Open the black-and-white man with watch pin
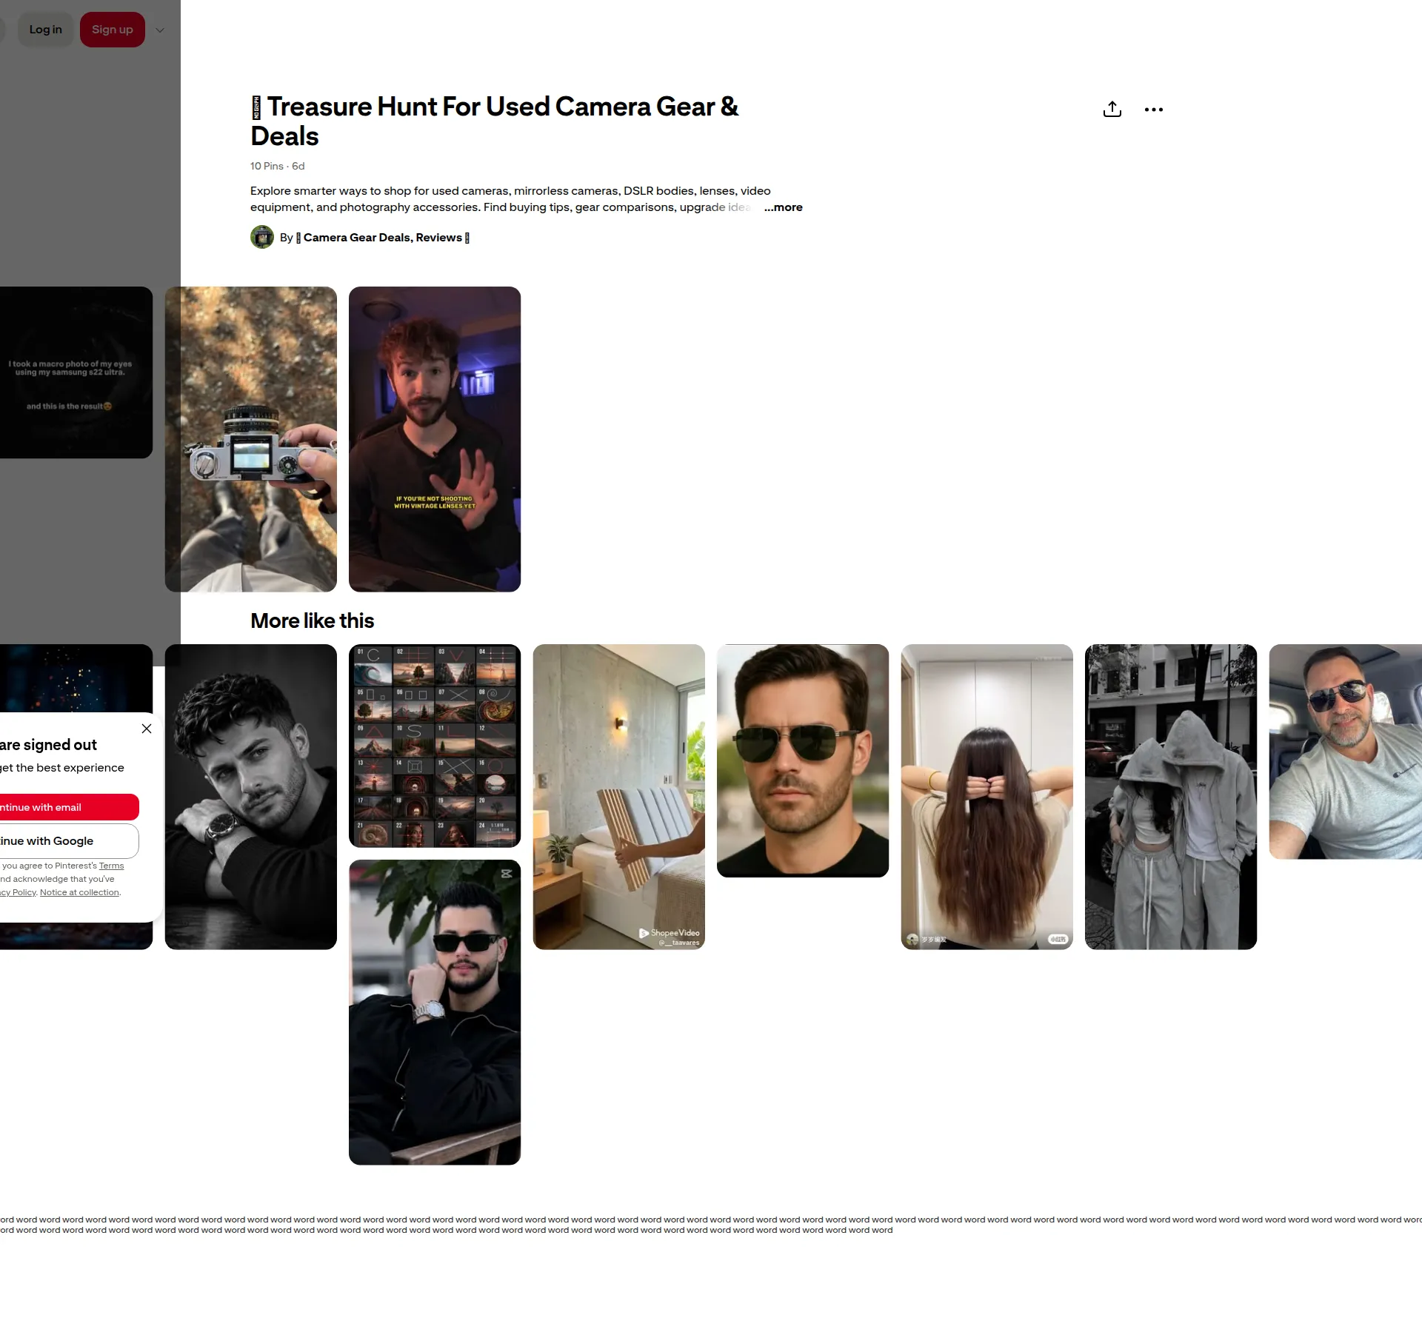 pyautogui.click(x=250, y=797)
